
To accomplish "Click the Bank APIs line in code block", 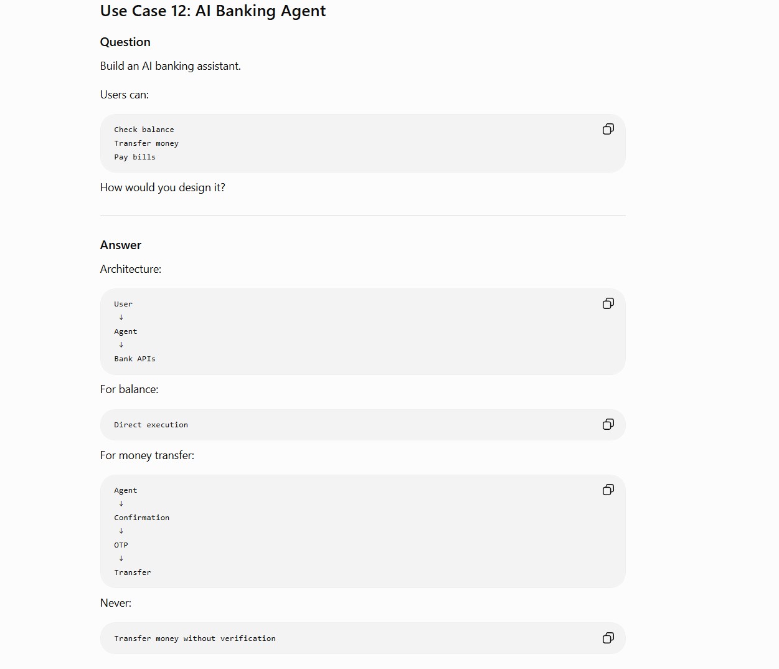I will (135, 359).
